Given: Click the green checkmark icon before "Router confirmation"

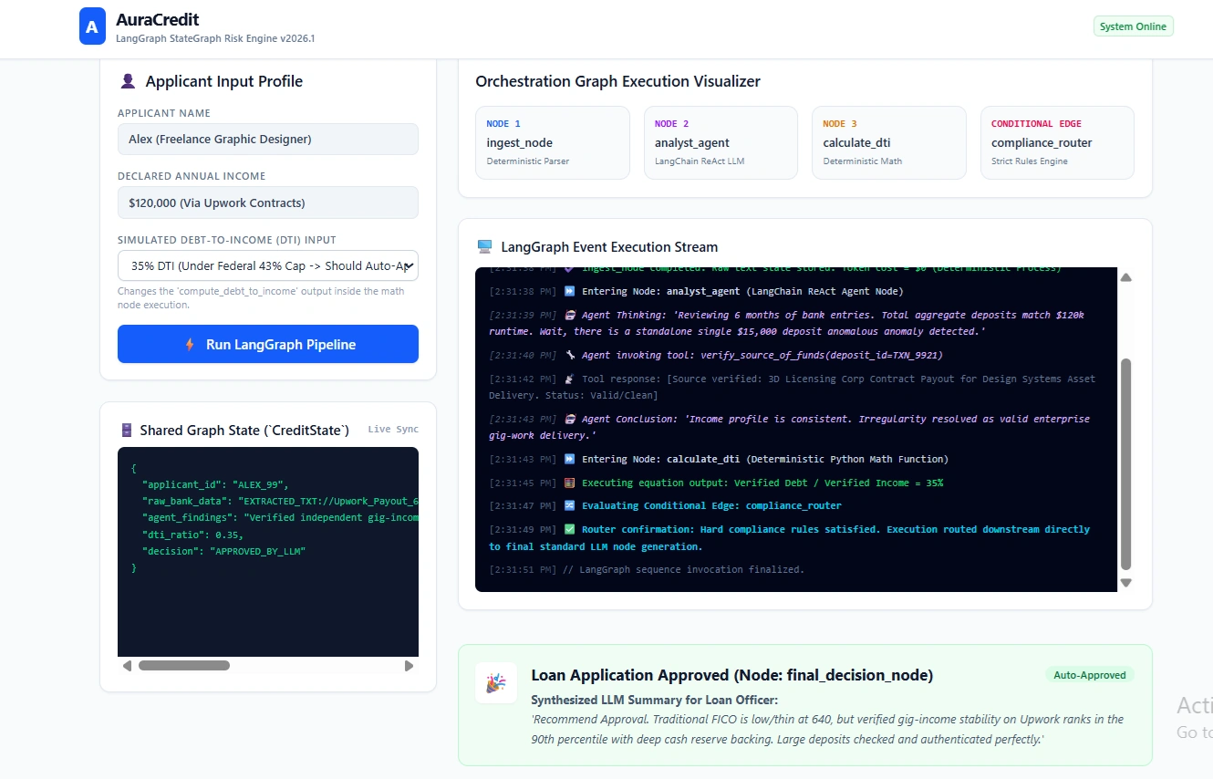Looking at the screenshot, I should [x=570, y=529].
